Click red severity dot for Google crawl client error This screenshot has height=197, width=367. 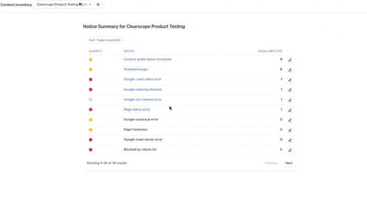coord(90,79)
